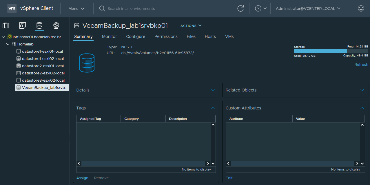Expand the Details panel chevron

[213, 90]
